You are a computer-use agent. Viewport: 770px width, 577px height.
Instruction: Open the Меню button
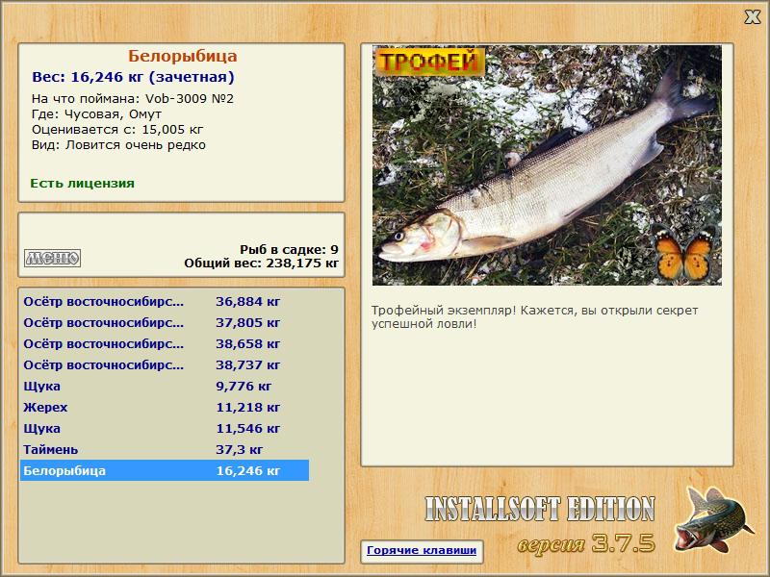(53, 258)
